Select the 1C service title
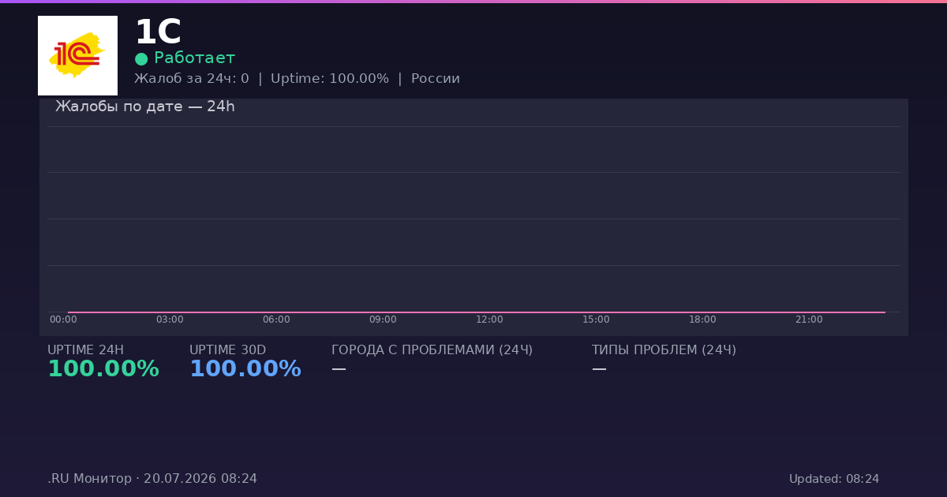This screenshot has height=497, width=947. coord(158,33)
